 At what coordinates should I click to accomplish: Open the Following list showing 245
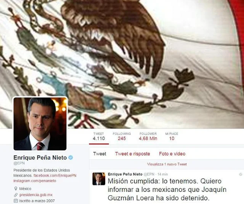point(122,136)
